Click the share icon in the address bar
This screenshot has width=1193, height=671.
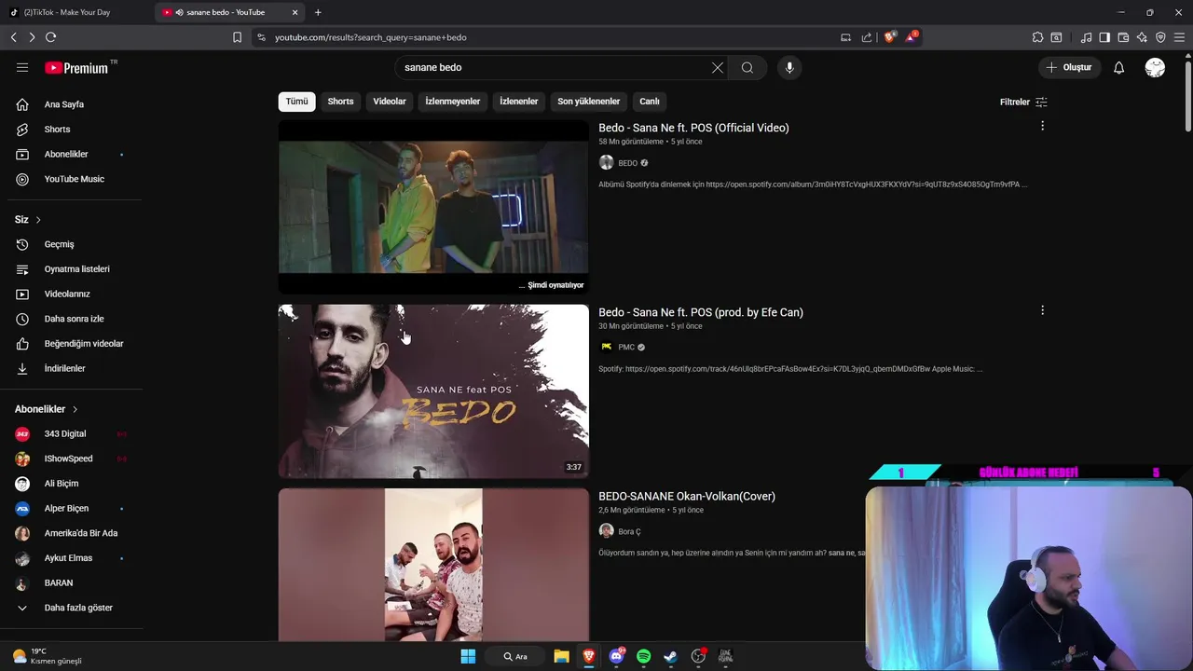pos(867,37)
